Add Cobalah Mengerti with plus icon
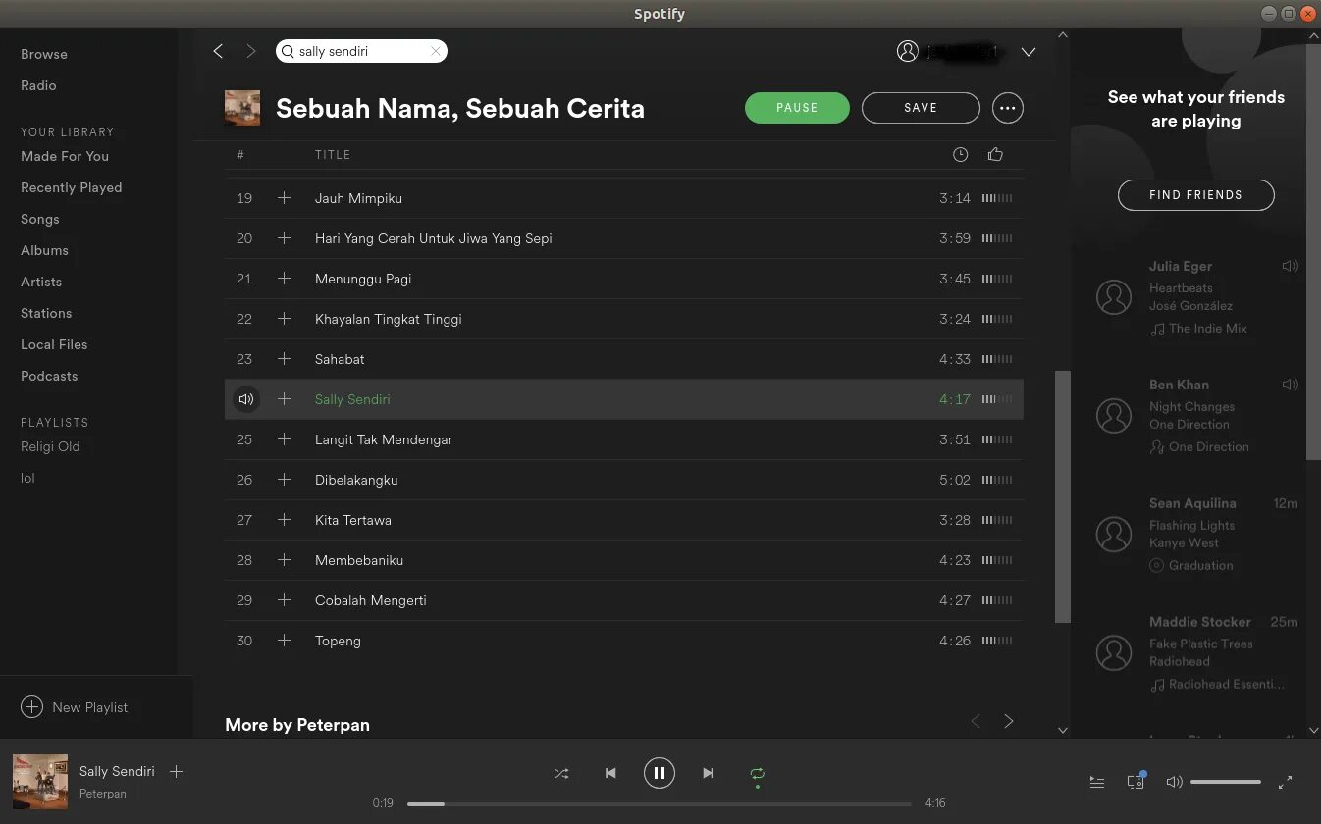The height and width of the screenshot is (824, 1321). 284,600
